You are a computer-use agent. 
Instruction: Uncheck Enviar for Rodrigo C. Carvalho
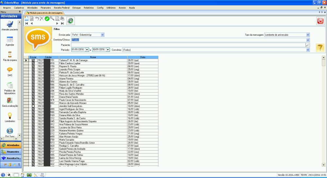tap(33, 146)
